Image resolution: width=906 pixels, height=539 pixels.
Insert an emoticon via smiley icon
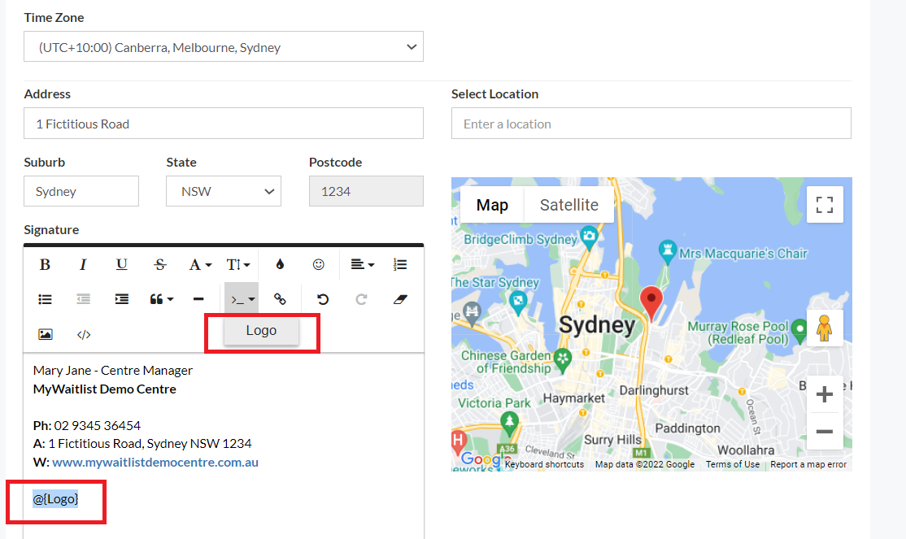click(318, 264)
